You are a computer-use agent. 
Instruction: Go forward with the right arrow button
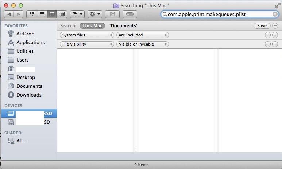[18, 14]
